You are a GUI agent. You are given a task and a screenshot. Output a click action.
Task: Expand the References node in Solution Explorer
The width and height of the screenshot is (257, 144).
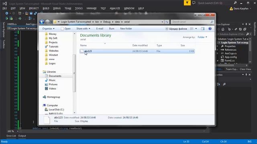217,50
